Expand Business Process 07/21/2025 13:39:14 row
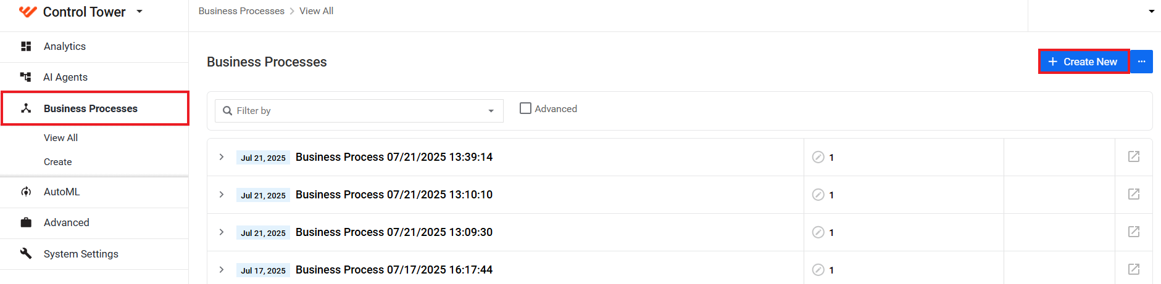Screen dimensions: 1161x284 point(222,157)
